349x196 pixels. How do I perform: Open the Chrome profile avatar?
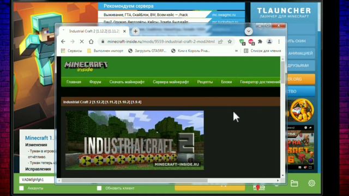269,41
